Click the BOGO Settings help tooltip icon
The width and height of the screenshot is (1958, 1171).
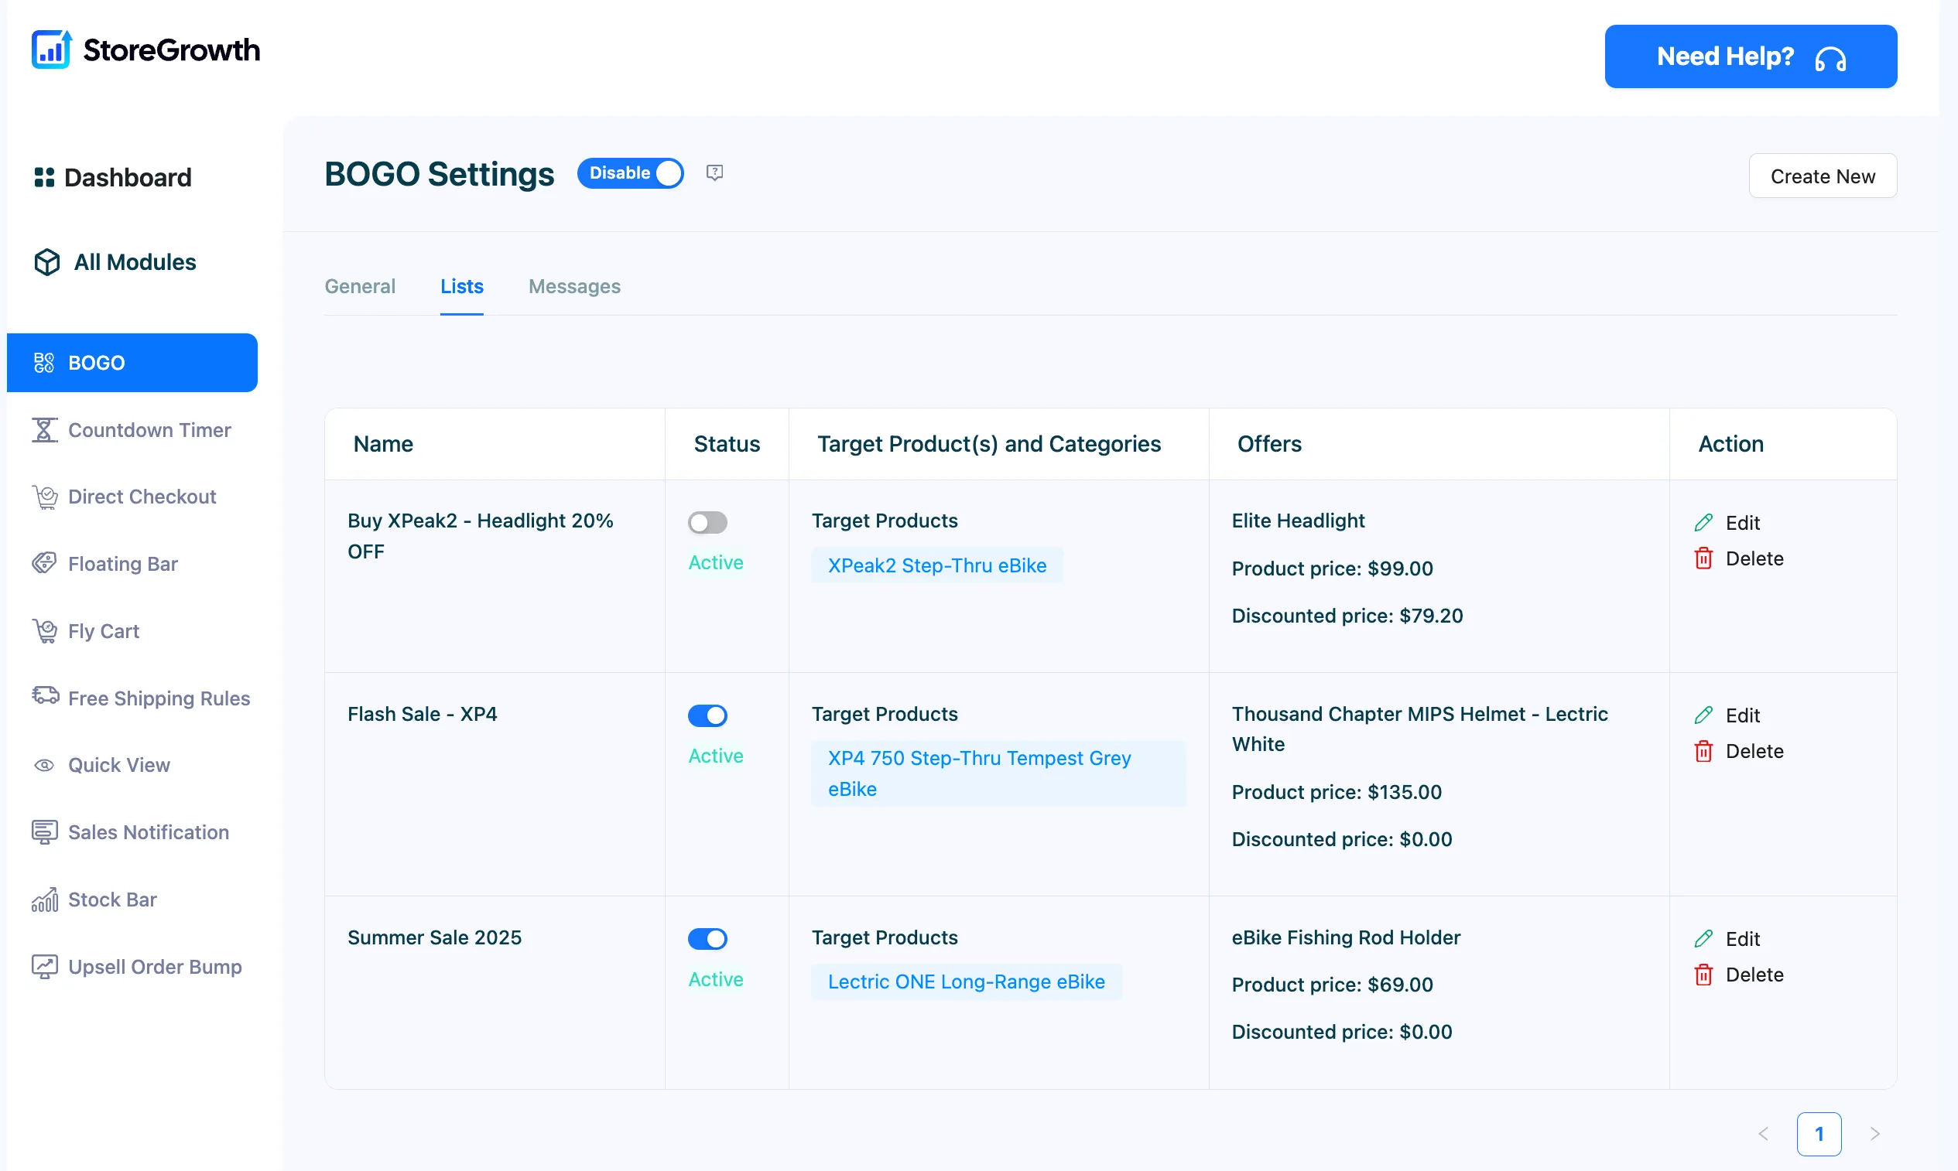[x=714, y=172]
